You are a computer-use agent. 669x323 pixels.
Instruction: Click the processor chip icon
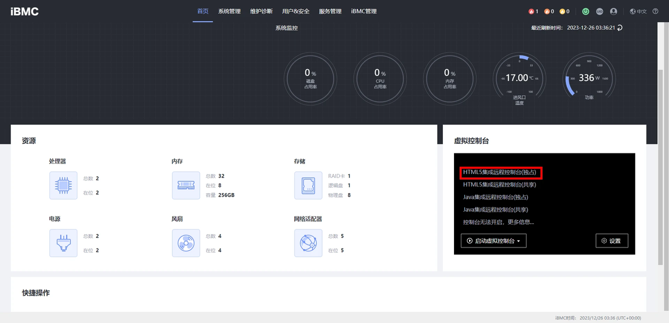pyautogui.click(x=63, y=185)
